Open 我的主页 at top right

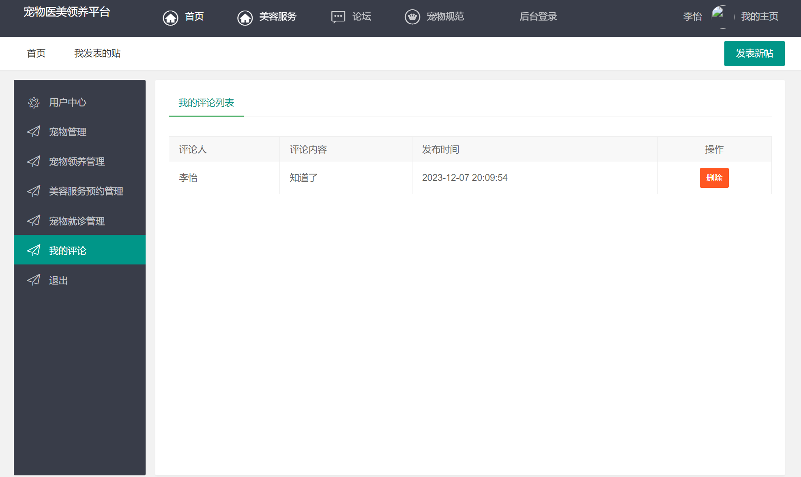point(760,16)
